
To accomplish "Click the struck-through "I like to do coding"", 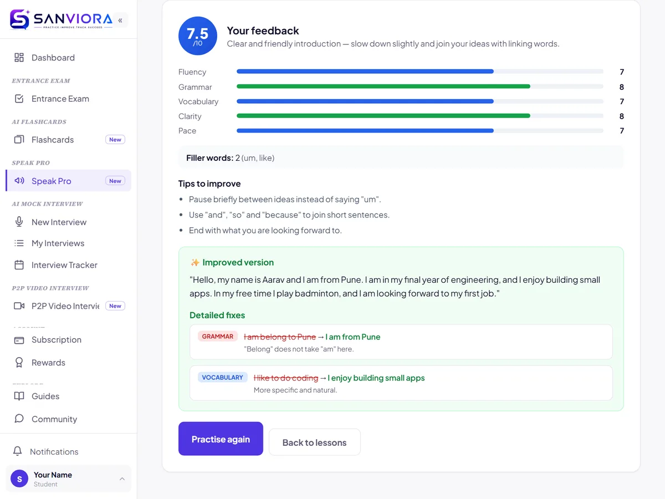I will click(286, 378).
